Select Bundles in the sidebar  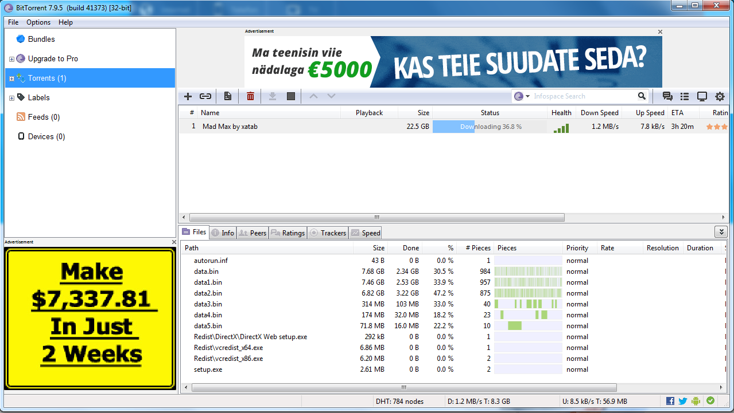pyautogui.click(x=41, y=39)
